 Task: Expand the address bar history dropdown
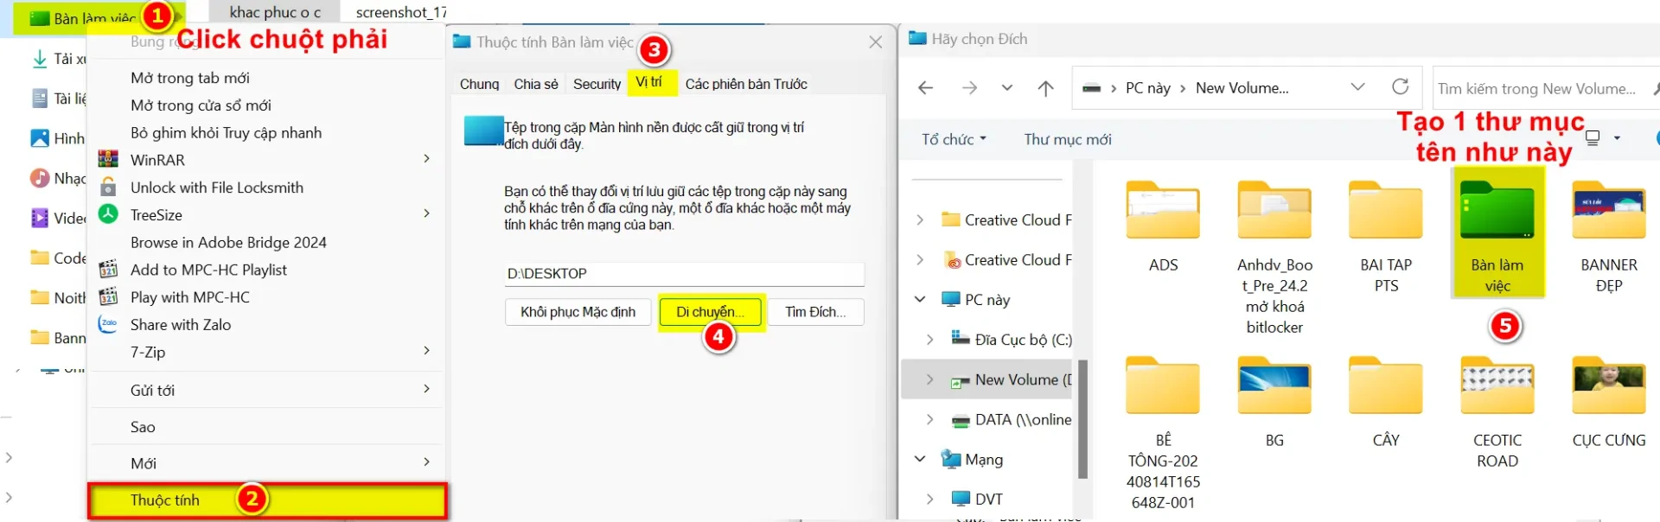(x=1357, y=87)
